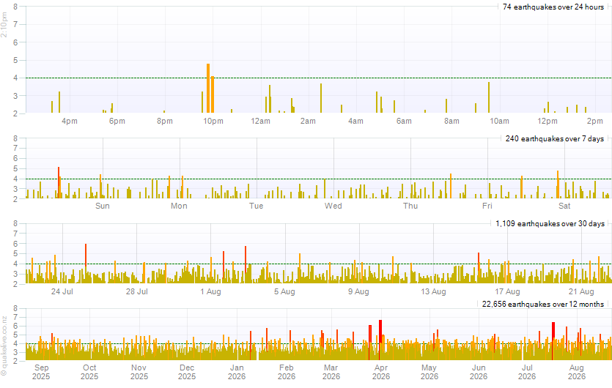Click the tallest orange bar near 10pm
This screenshot has height=388, width=612.
208,89
